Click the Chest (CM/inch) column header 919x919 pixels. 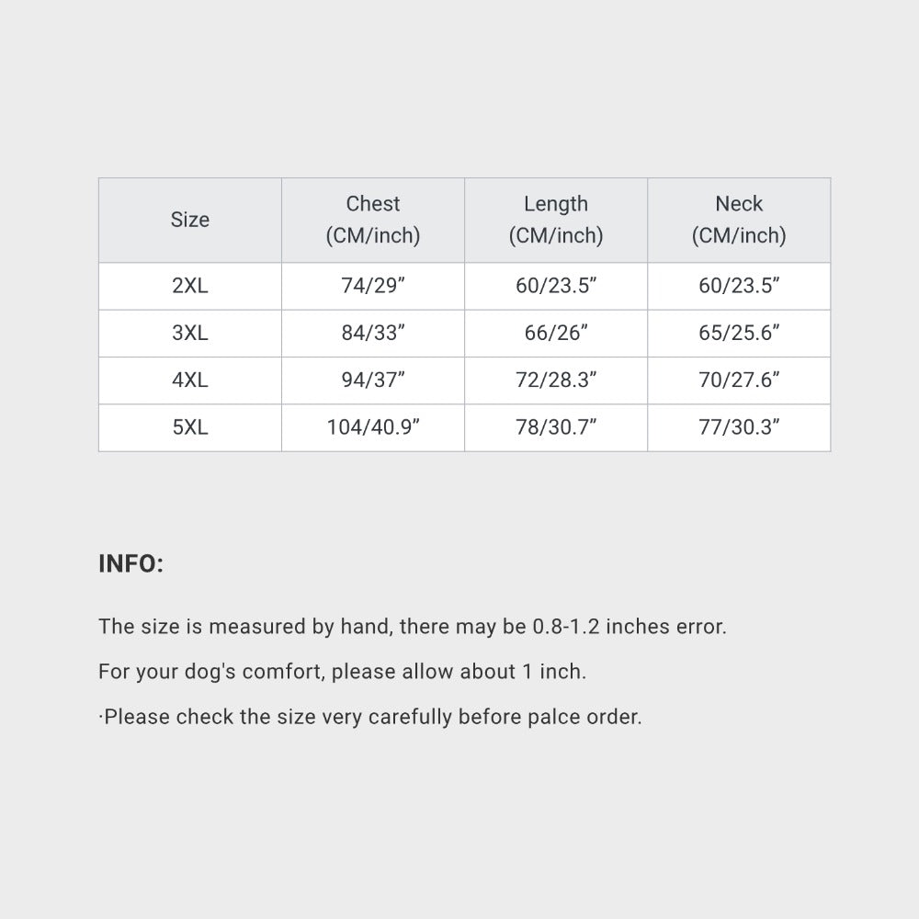click(373, 220)
